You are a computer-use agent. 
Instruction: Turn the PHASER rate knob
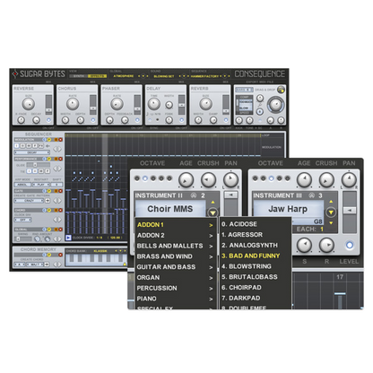(x=117, y=104)
